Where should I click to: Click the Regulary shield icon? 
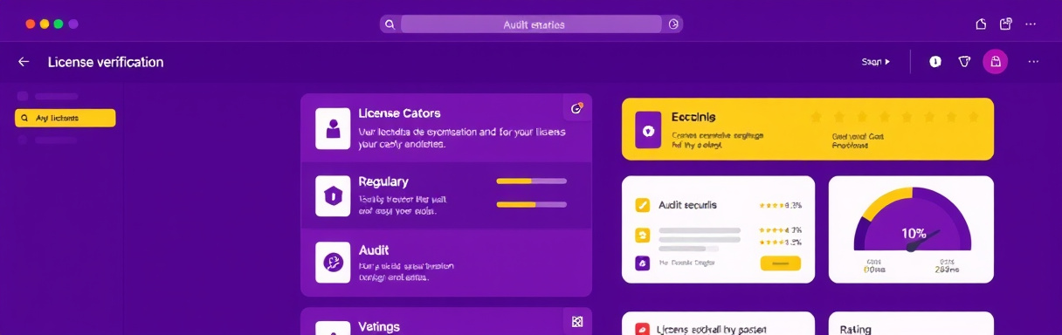pos(333,195)
